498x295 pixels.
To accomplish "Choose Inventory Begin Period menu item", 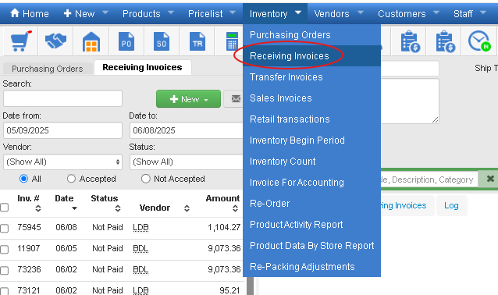I will (x=312, y=140).
